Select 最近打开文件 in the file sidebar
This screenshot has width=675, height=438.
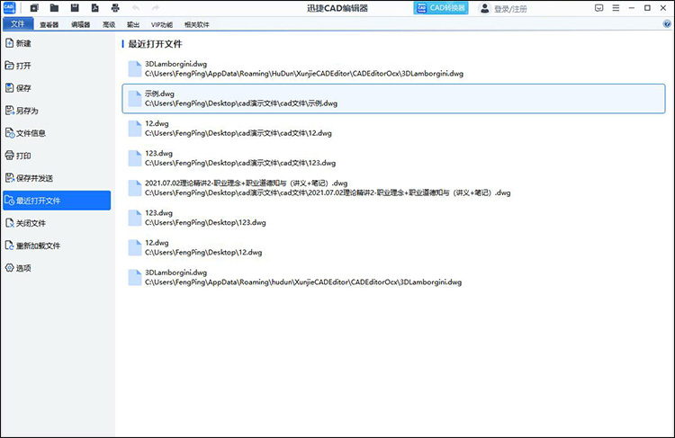click(x=57, y=201)
